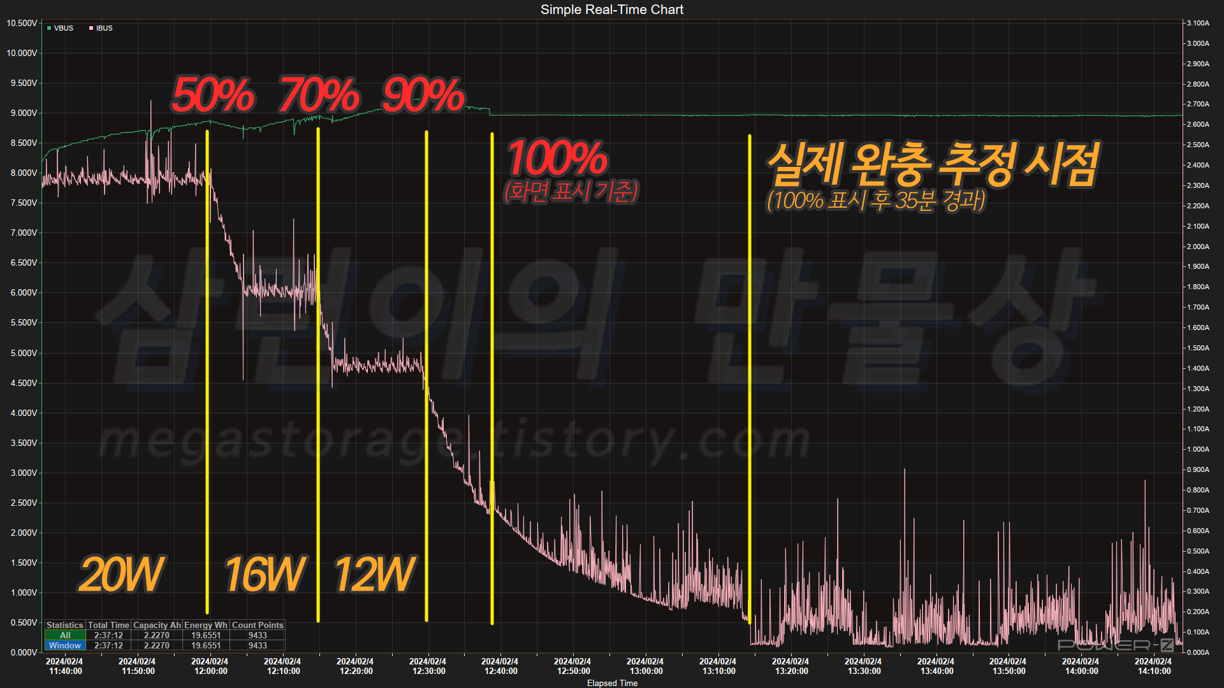Click the POWER-Z logo watermark
The height and width of the screenshot is (688, 1224).
pos(1116,645)
